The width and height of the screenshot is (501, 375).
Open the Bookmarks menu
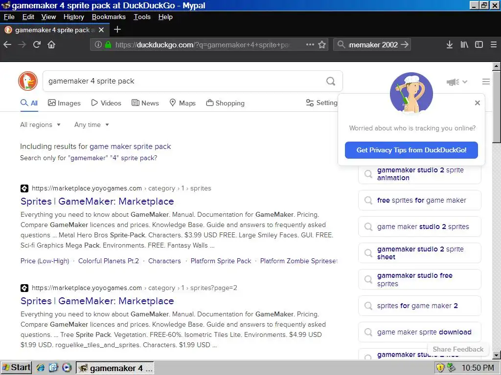tap(109, 17)
